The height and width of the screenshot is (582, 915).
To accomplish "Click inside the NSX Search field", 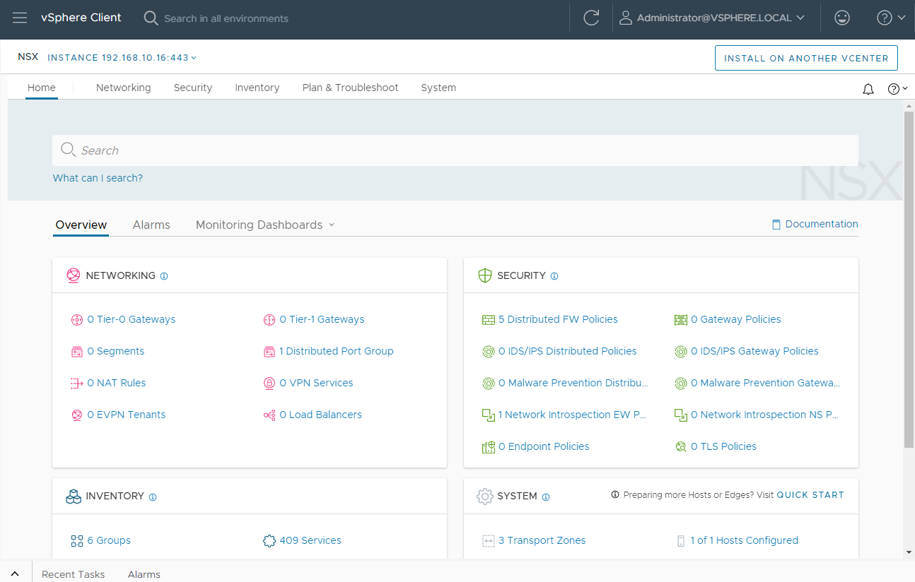I will (x=455, y=150).
